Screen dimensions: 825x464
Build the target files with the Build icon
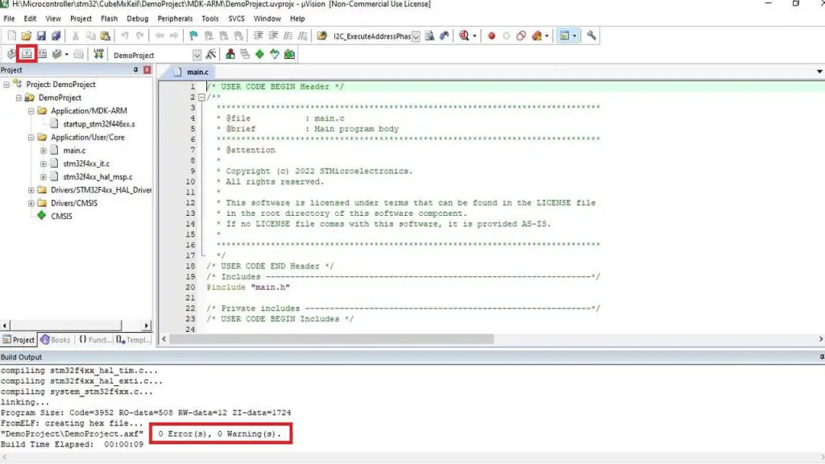click(27, 54)
